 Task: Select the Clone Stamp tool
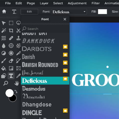click(18, 38)
